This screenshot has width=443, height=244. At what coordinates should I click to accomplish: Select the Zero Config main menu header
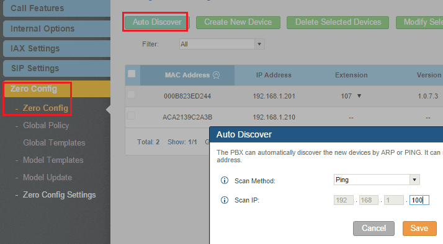(x=57, y=89)
